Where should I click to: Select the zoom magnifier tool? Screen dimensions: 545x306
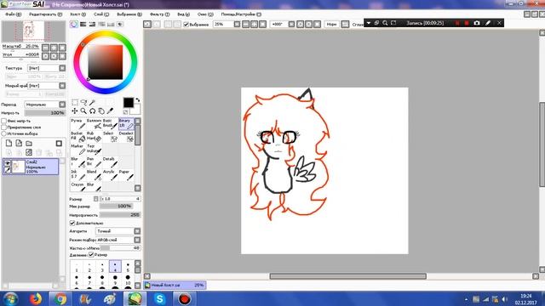pyautogui.click(x=83, y=111)
